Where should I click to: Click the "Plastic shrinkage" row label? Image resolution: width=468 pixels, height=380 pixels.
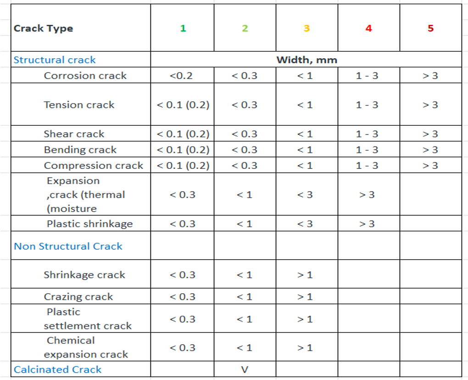click(x=89, y=224)
